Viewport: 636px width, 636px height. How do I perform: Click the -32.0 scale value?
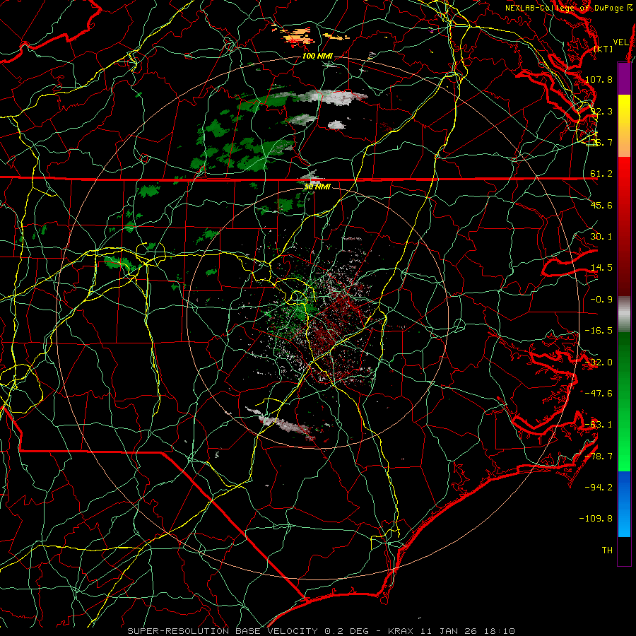pos(599,363)
